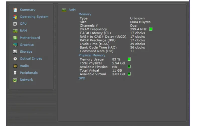
Task: Open the Network section
Action: point(26,80)
